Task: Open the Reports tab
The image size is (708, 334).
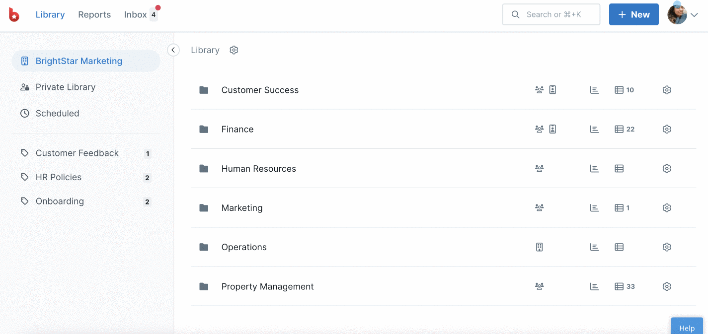Action: pos(94,15)
